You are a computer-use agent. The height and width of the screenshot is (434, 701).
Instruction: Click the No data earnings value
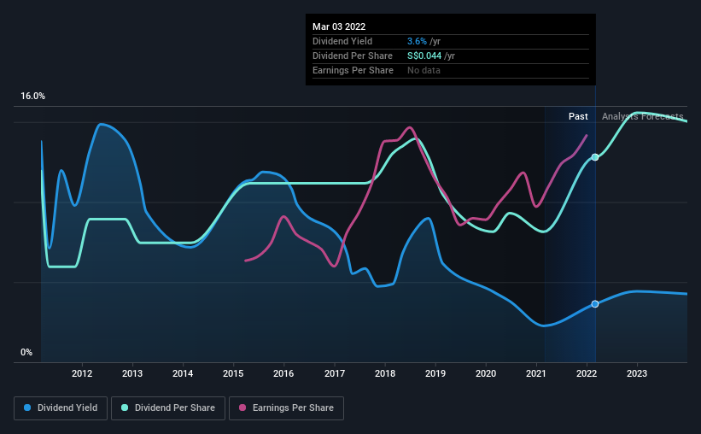point(424,70)
